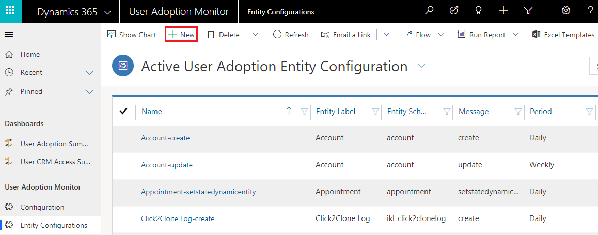Image resolution: width=598 pixels, height=235 pixels.
Task: Open advanced find funnel icon
Action: pos(528,11)
